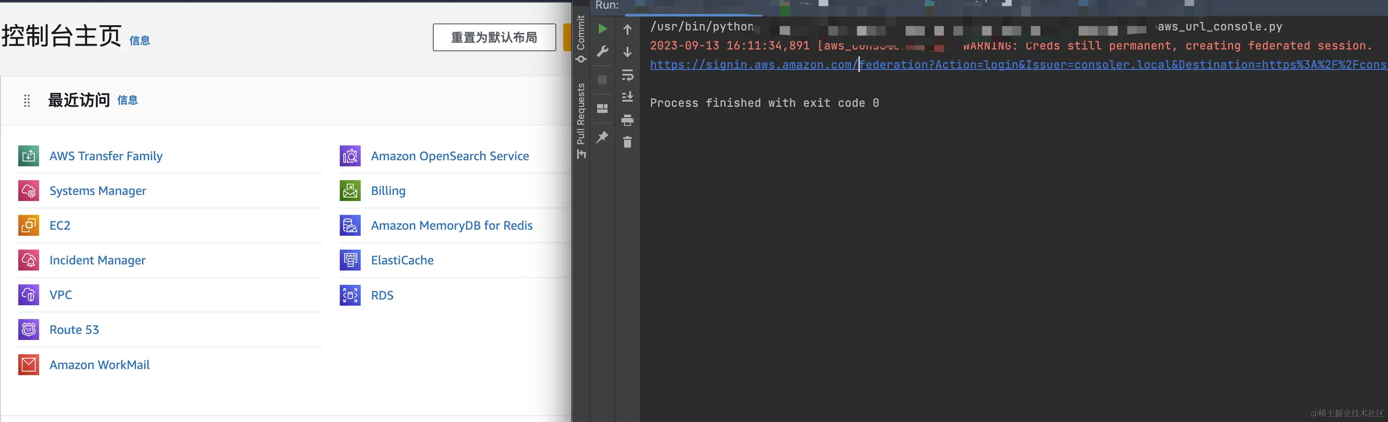
Task: Click the Amazon WorkMail envelope icon
Action: tap(28, 364)
